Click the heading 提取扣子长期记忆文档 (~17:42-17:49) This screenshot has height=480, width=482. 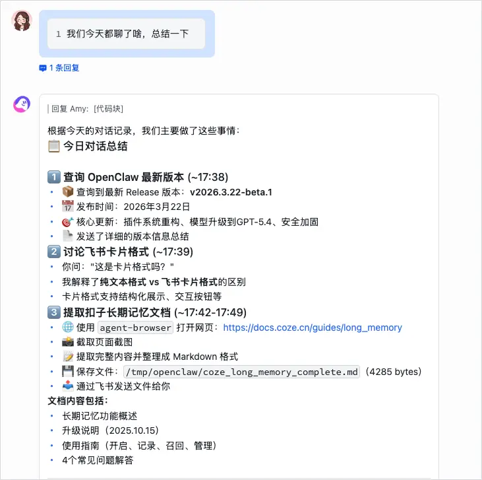tap(155, 312)
